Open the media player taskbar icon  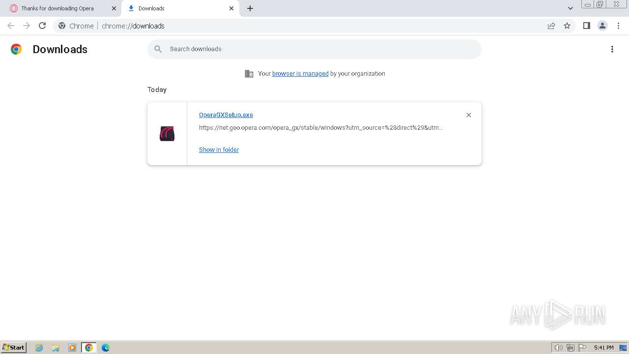coord(72,348)
